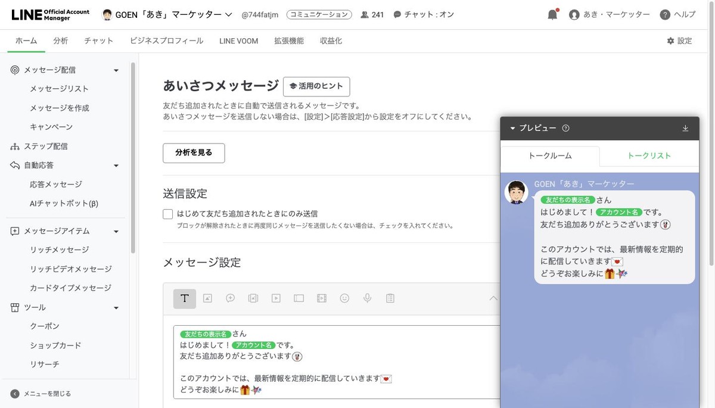Click the profile photo in preview chat
Image resolution: width=715 pixels, height=408 pixels.
(517, 192)
